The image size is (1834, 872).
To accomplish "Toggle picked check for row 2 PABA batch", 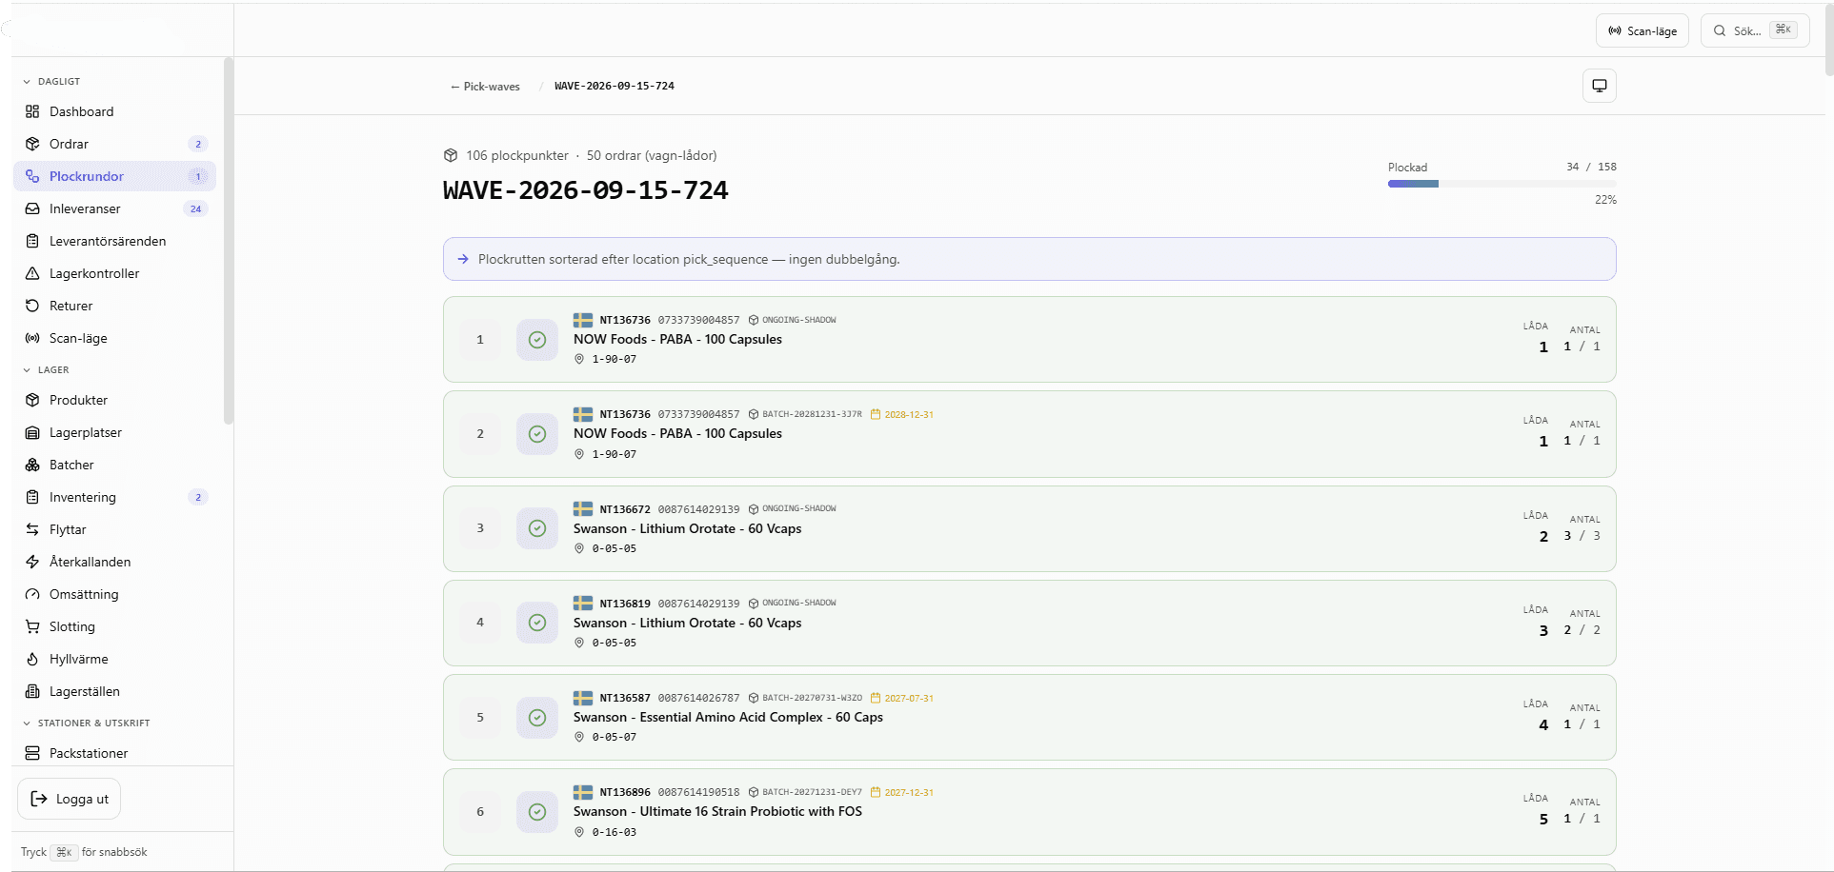I will click(537, 434).
